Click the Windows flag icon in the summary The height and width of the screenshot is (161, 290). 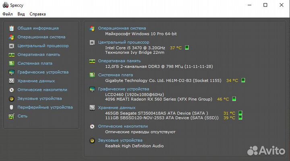tap(92, 29)
